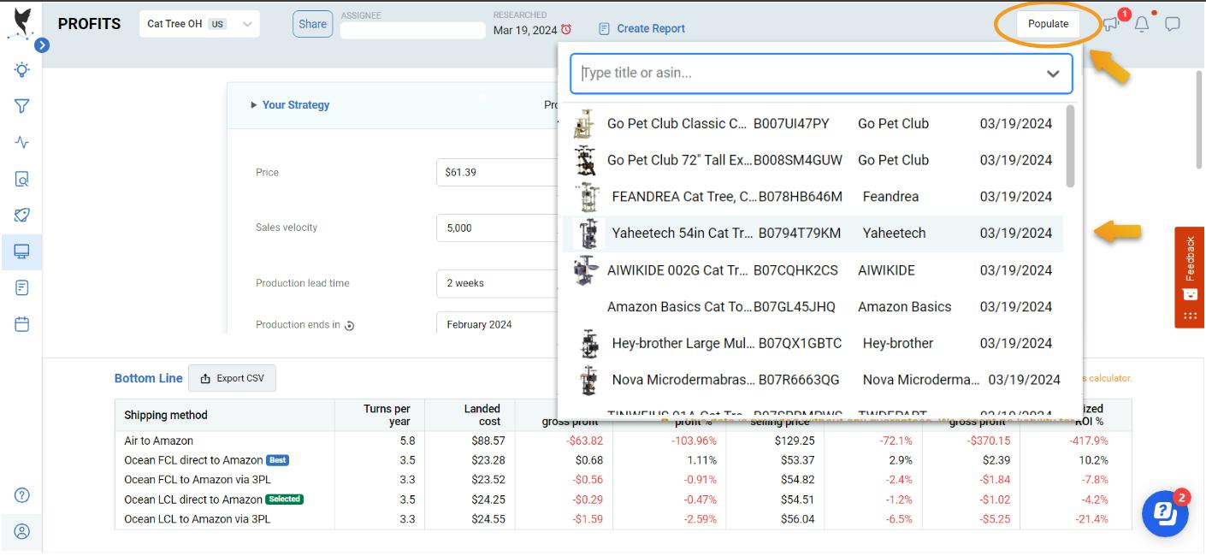1206x556 pixels.
Task: Select the FEANDREA Cat Tree B078HB646M item
Action: (813, 197)
